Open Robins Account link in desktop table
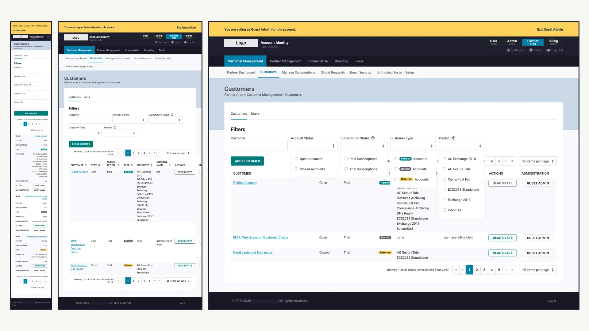 click(245, 183)
